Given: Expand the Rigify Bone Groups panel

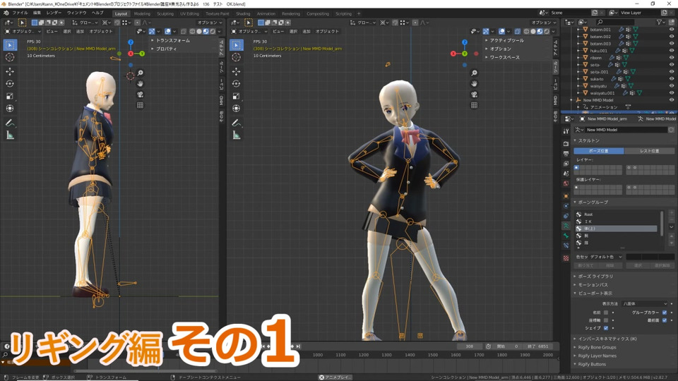Looking at the screenshot, I should click(x=597, y=347).
